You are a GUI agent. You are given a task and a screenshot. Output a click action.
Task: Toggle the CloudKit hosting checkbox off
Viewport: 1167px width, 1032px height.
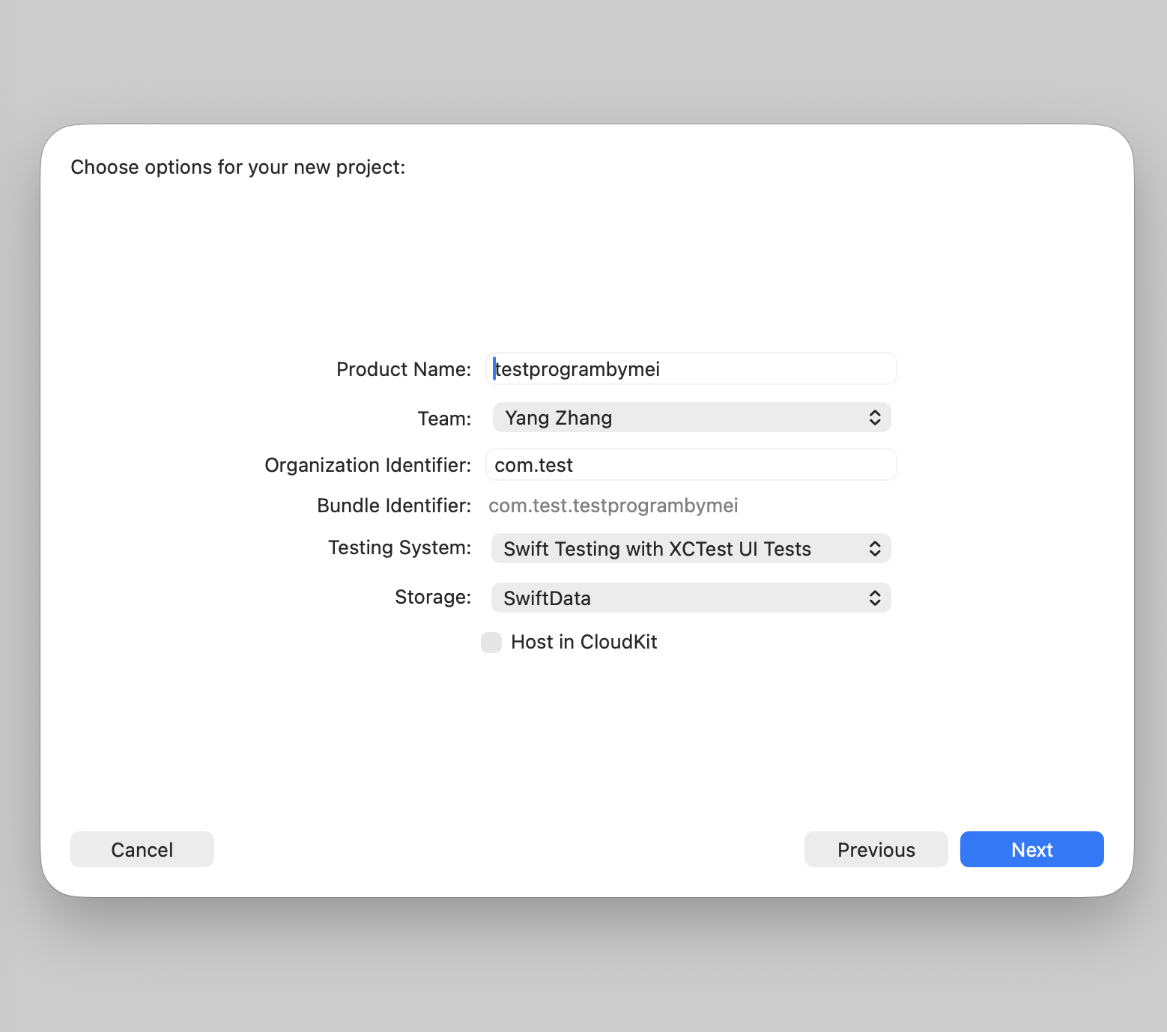[x=491, y=643]
